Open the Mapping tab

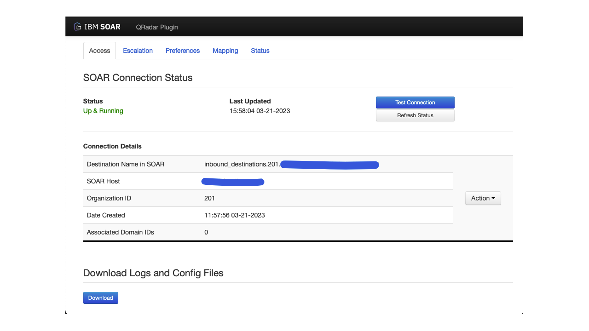pos(225,51)
